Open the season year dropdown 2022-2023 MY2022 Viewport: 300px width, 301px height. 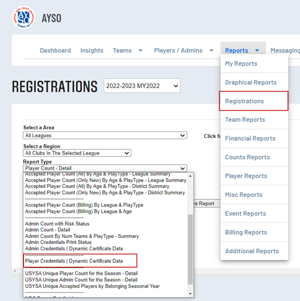point(142,86)
